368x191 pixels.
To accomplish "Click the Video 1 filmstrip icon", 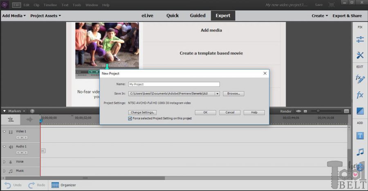I will pyautogui.click(x=11, y=132).
